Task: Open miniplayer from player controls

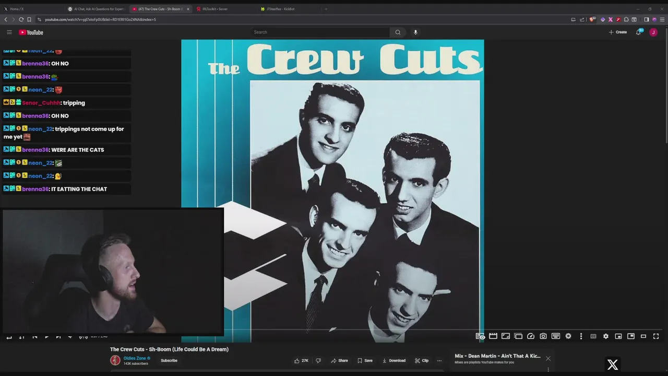Action: (618, 336)
